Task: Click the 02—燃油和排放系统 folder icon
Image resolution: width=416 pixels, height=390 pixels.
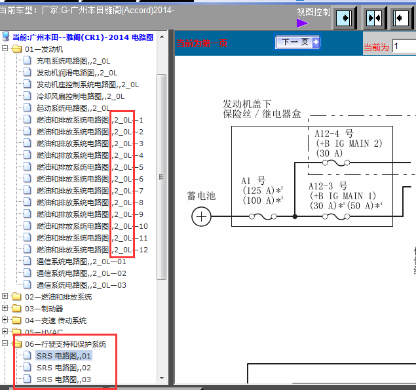Action: pyautogui.click(x=17, y=296)
